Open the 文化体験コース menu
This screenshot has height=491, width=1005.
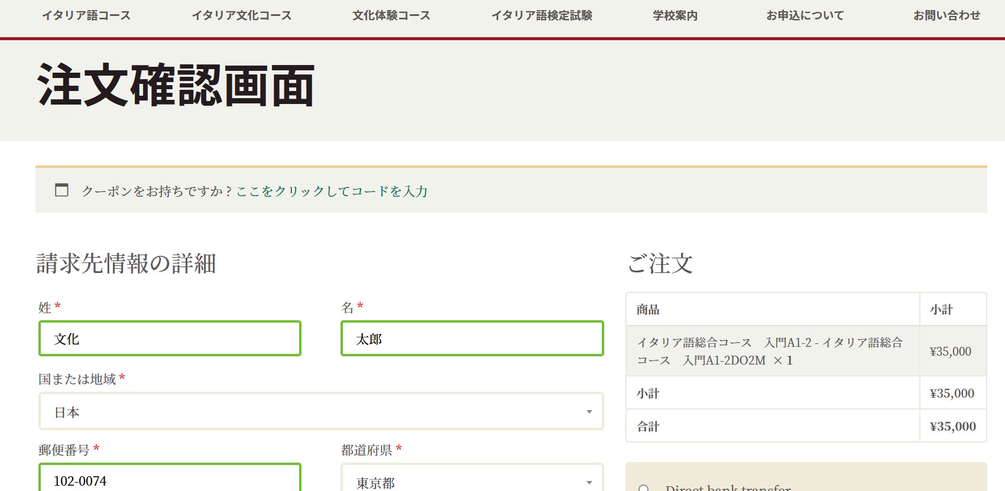[391, 16]
